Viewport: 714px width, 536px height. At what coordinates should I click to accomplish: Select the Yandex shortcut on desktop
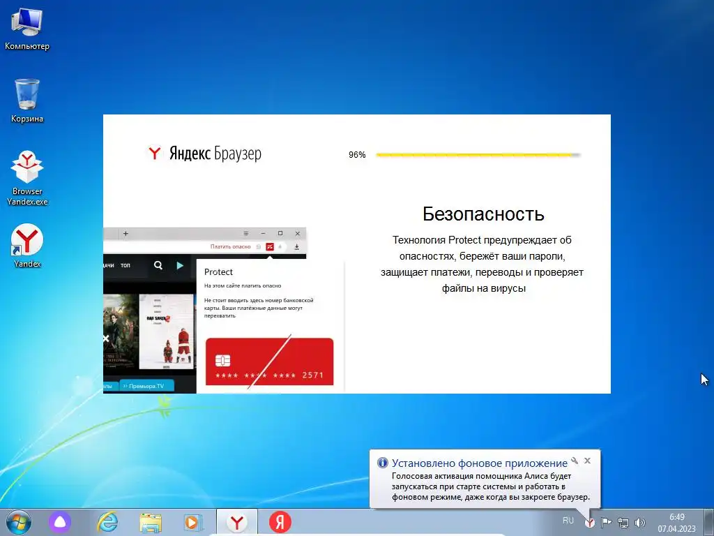(x=27, y=245)
